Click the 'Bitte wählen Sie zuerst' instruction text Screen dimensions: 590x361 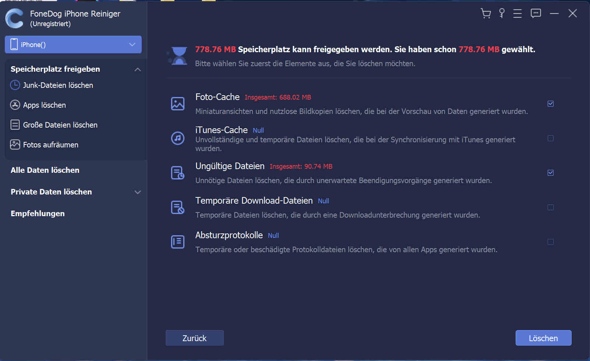point(305,64)
